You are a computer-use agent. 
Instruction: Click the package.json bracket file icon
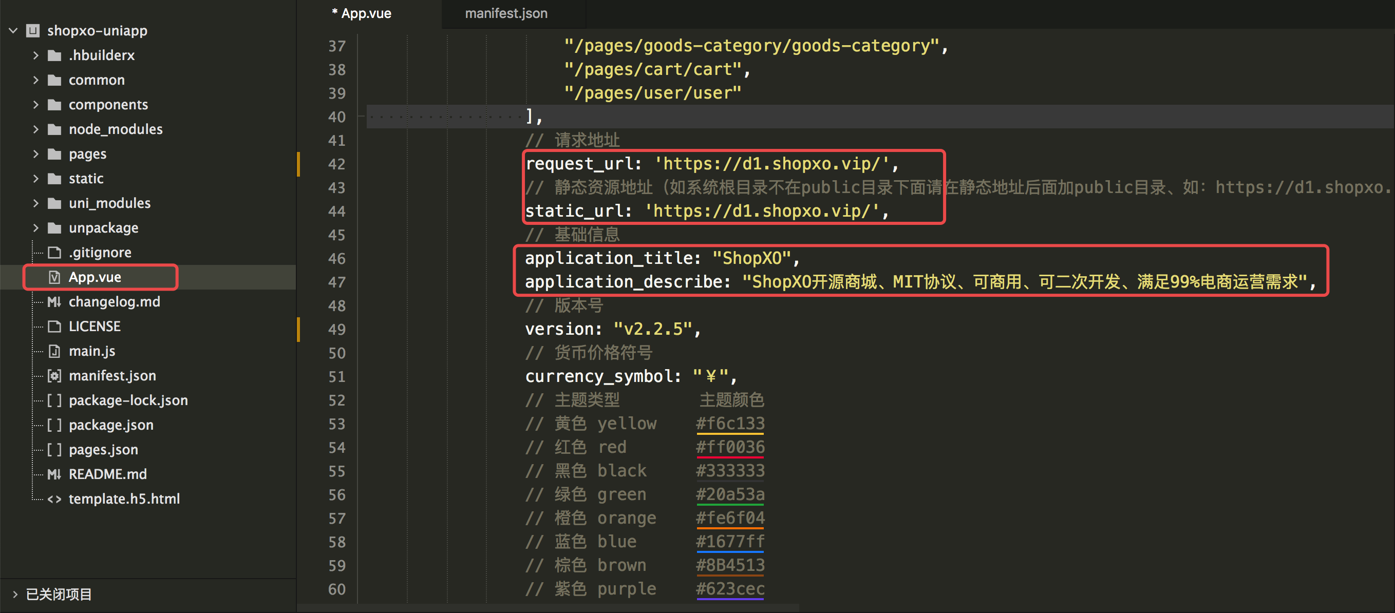[54, 425]
